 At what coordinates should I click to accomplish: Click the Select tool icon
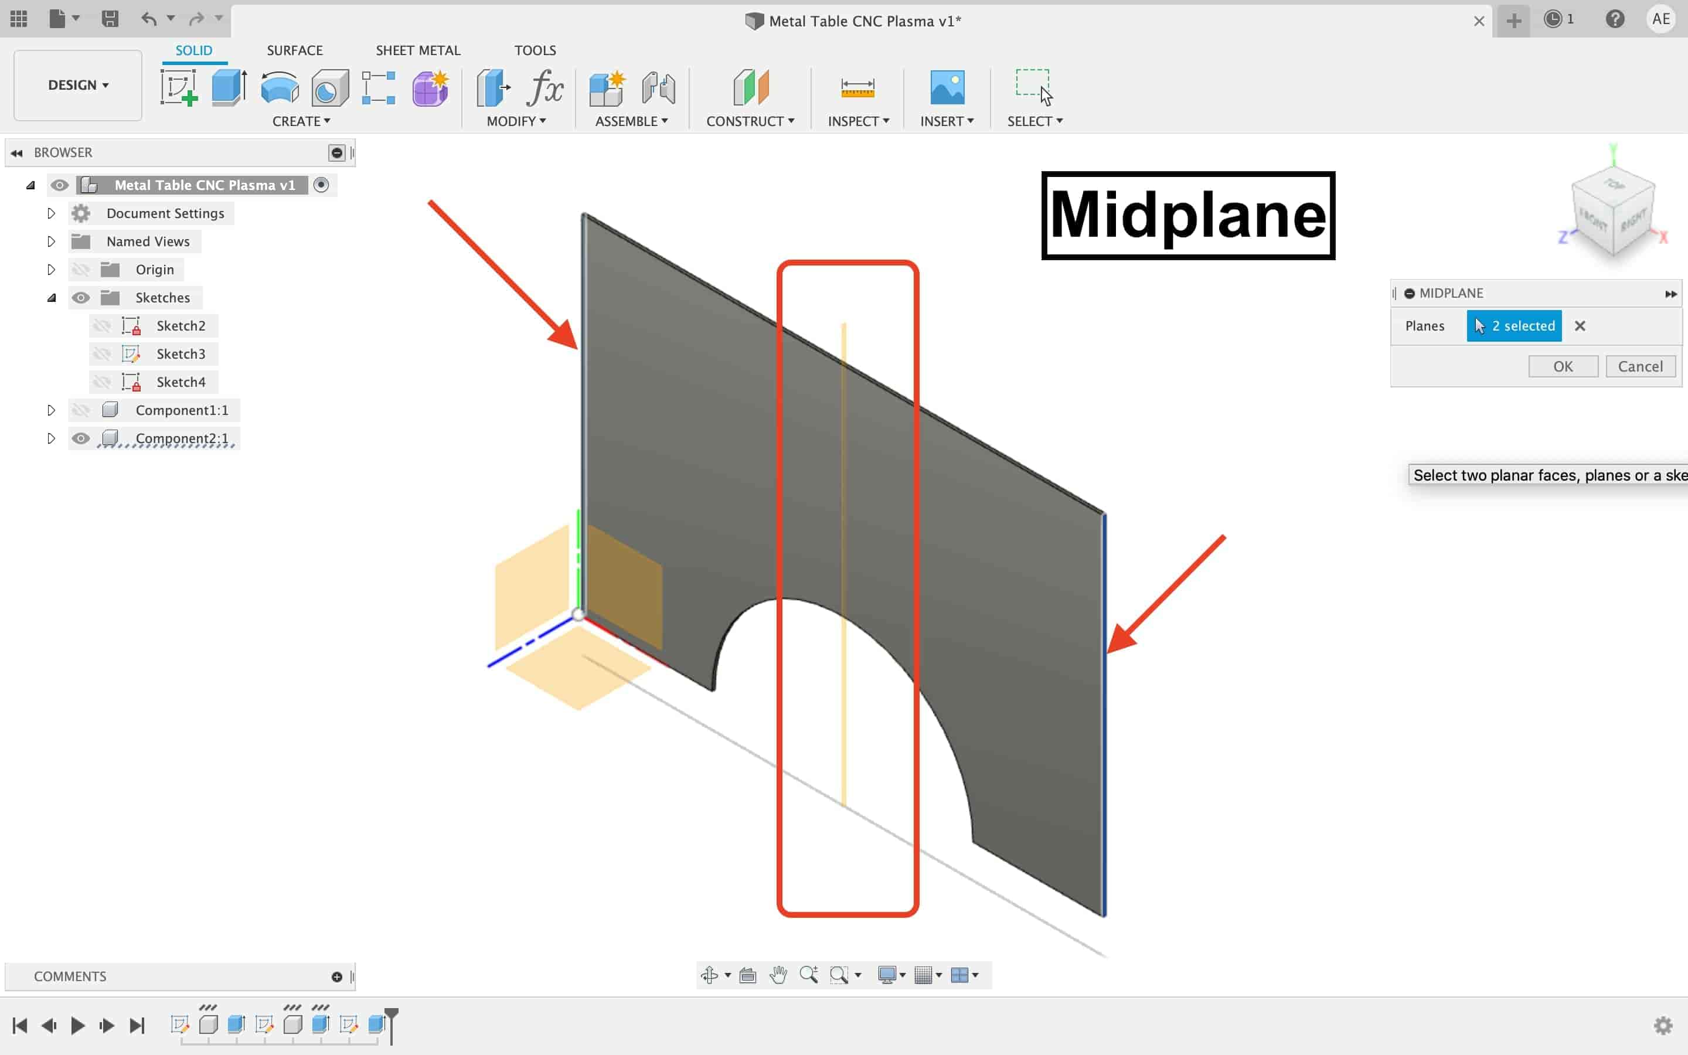[1034, 88]
